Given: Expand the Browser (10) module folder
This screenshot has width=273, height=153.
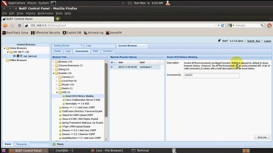Looking at the screenshot, I should pyautogui.click(x=53, y=62).
